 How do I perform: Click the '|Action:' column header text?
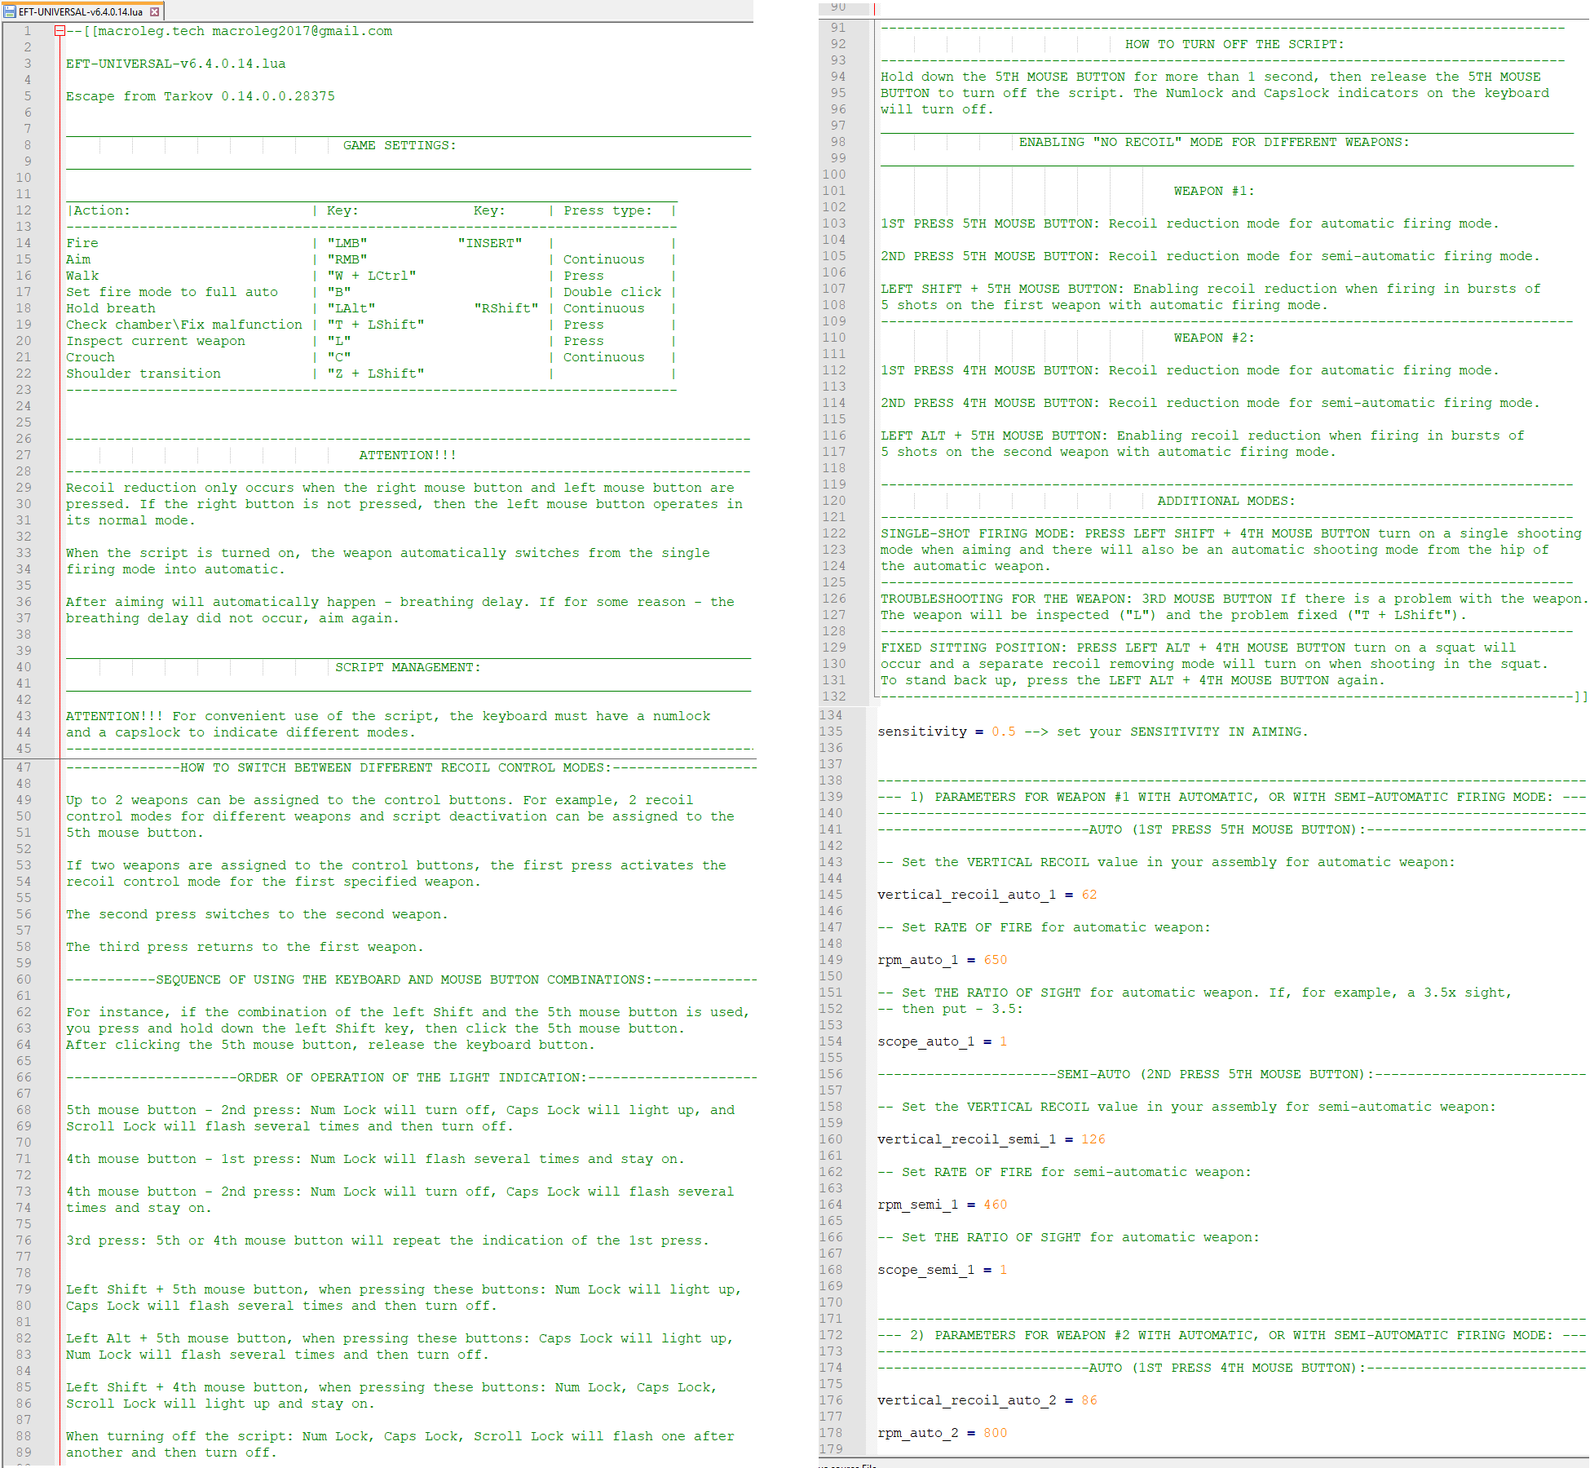tap(98, 210)
